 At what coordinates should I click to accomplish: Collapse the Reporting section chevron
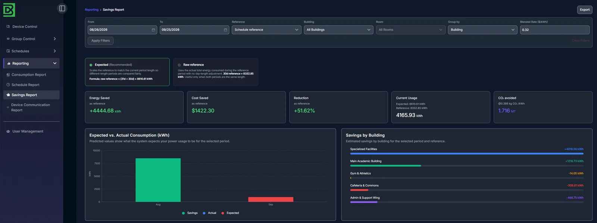(x=55, y=64)
